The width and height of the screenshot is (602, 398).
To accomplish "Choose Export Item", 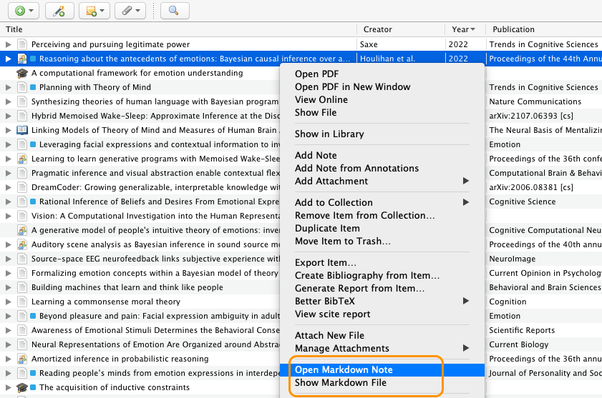I will 382,263.
